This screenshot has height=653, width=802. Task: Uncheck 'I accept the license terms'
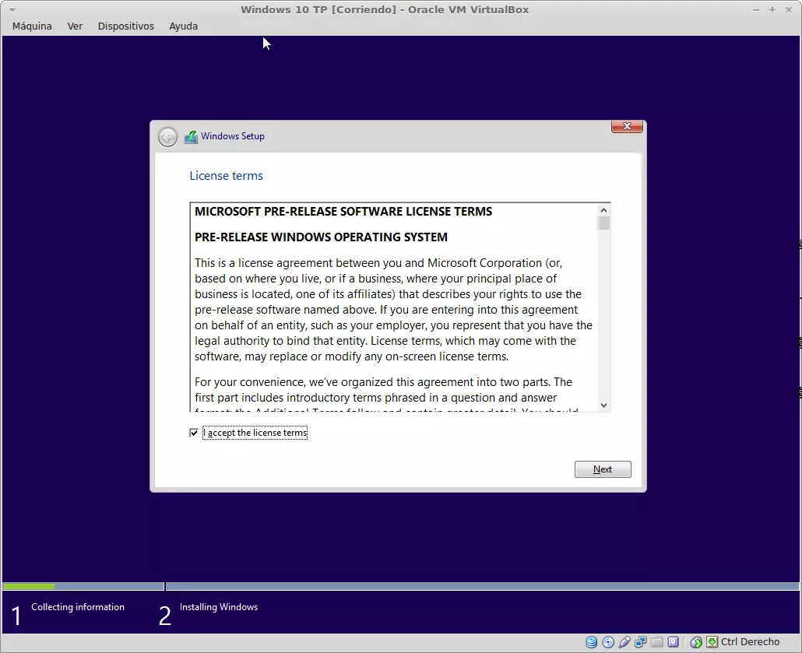tap(194, 433)
